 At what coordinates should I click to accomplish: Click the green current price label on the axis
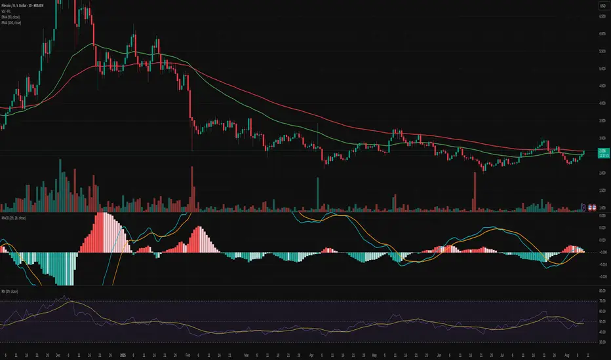[x=603, y=153]
